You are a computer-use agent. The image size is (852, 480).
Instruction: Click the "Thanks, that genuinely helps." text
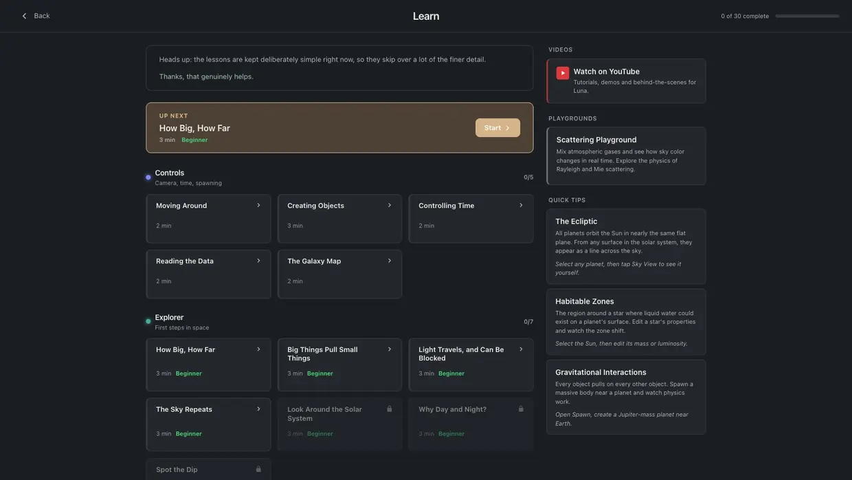pos(206,76)
